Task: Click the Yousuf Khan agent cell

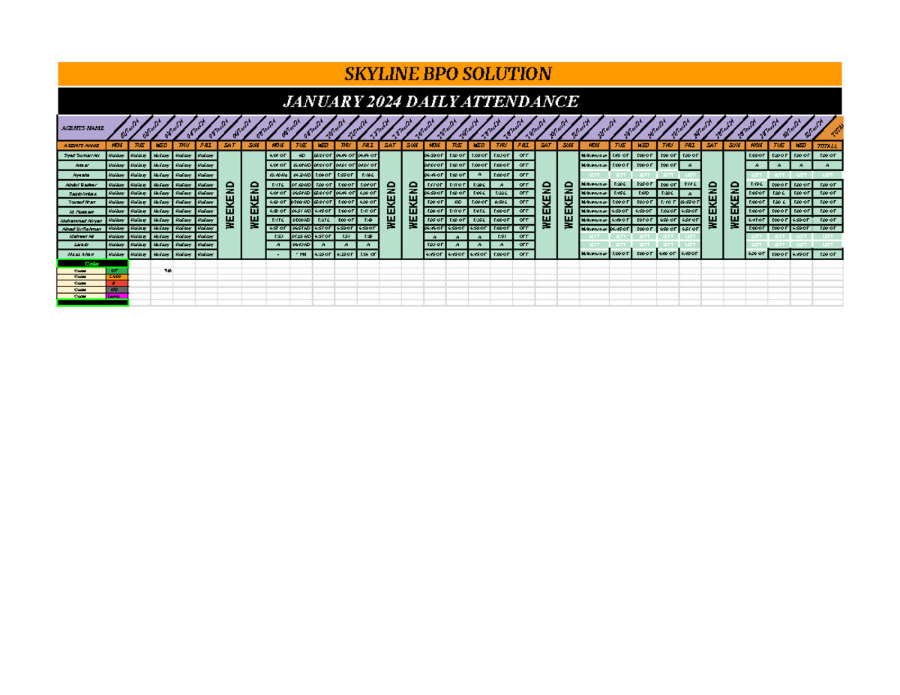Action: (81, 203)
